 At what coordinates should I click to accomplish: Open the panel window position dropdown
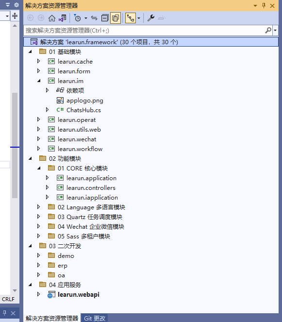click(x=255, y=6)
